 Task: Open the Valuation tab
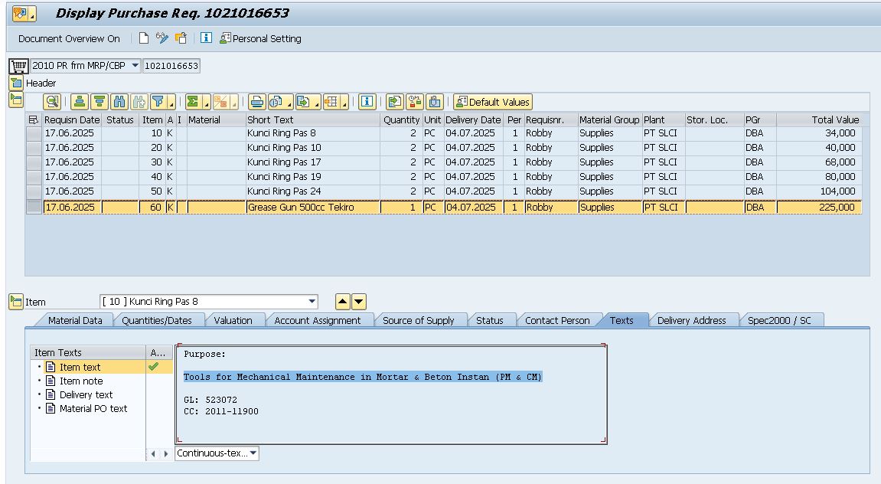point(233,320)
